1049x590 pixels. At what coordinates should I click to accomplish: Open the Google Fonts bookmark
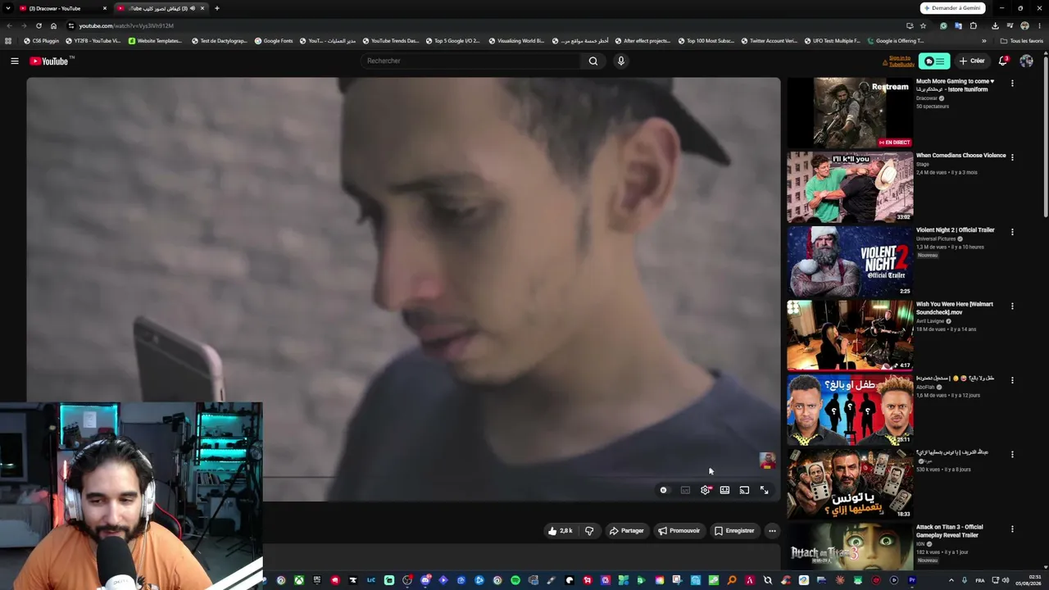(x=274, y=41)
